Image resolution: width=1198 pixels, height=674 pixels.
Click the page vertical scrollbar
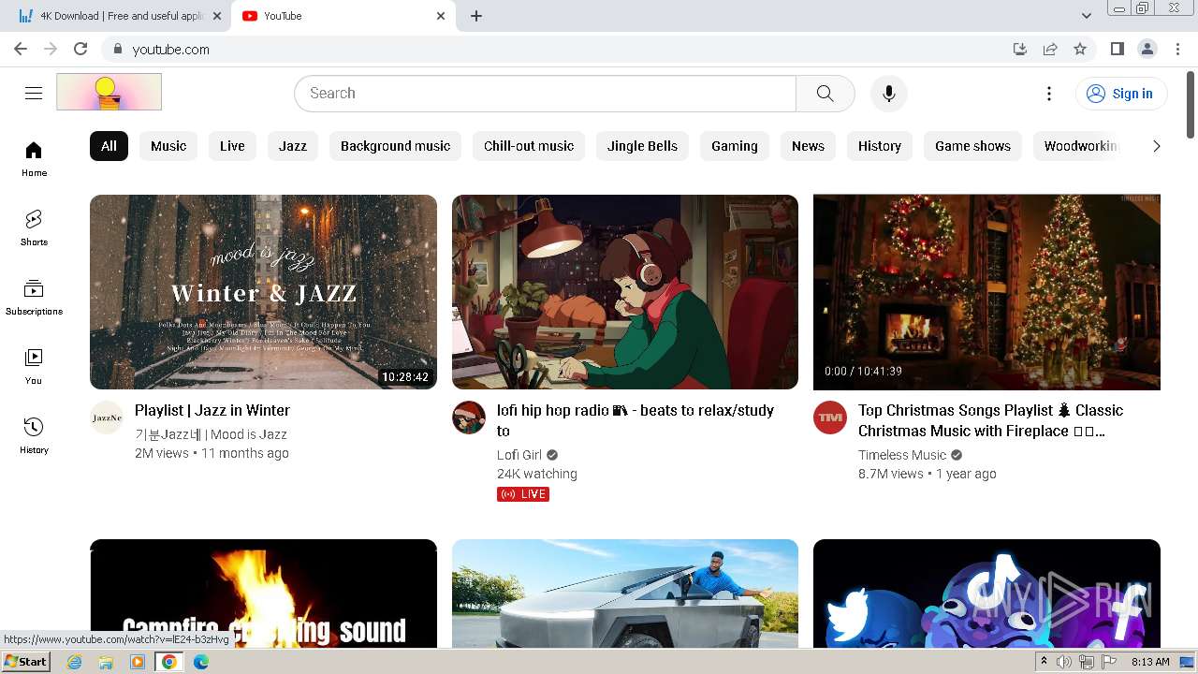pyautogui.click(x=1191, y=105)
